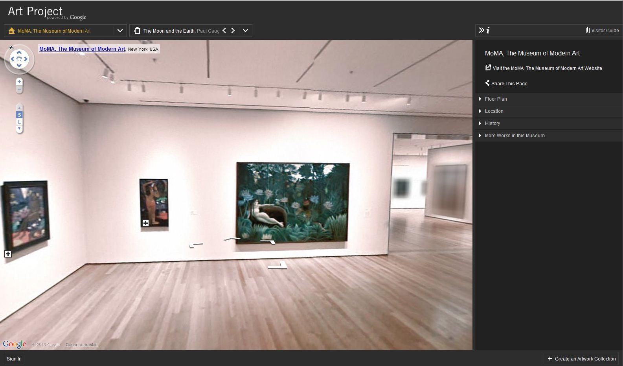Click the MoMA heading in the info panel

tap(532, 53)
